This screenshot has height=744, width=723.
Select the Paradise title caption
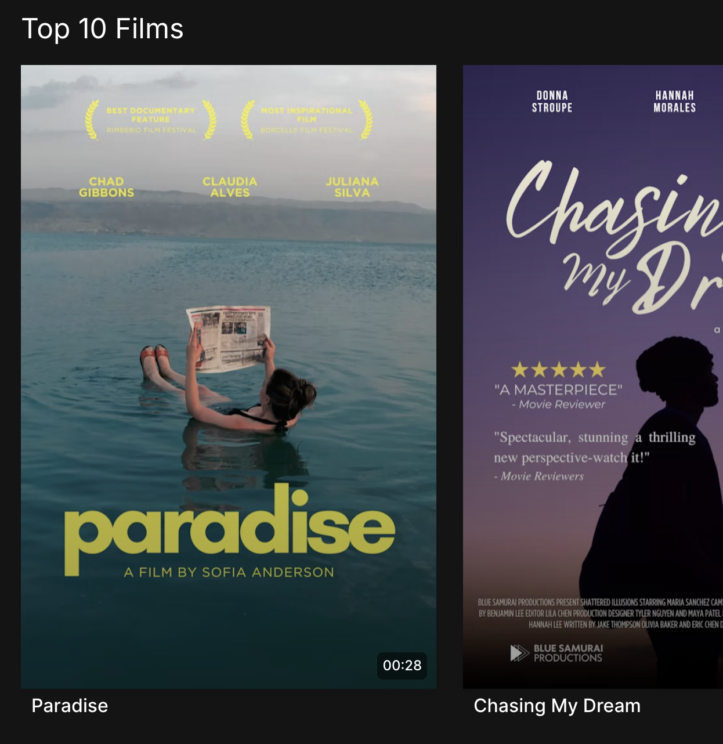click(70, 706)
